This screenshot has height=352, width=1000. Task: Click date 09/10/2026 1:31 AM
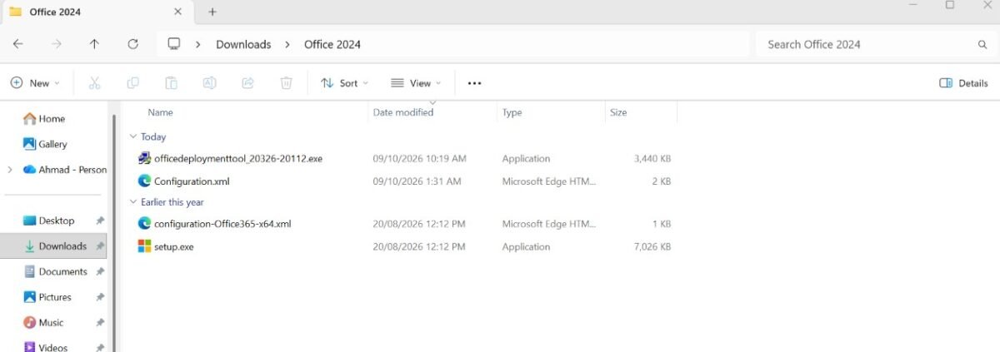coord(416,181)
